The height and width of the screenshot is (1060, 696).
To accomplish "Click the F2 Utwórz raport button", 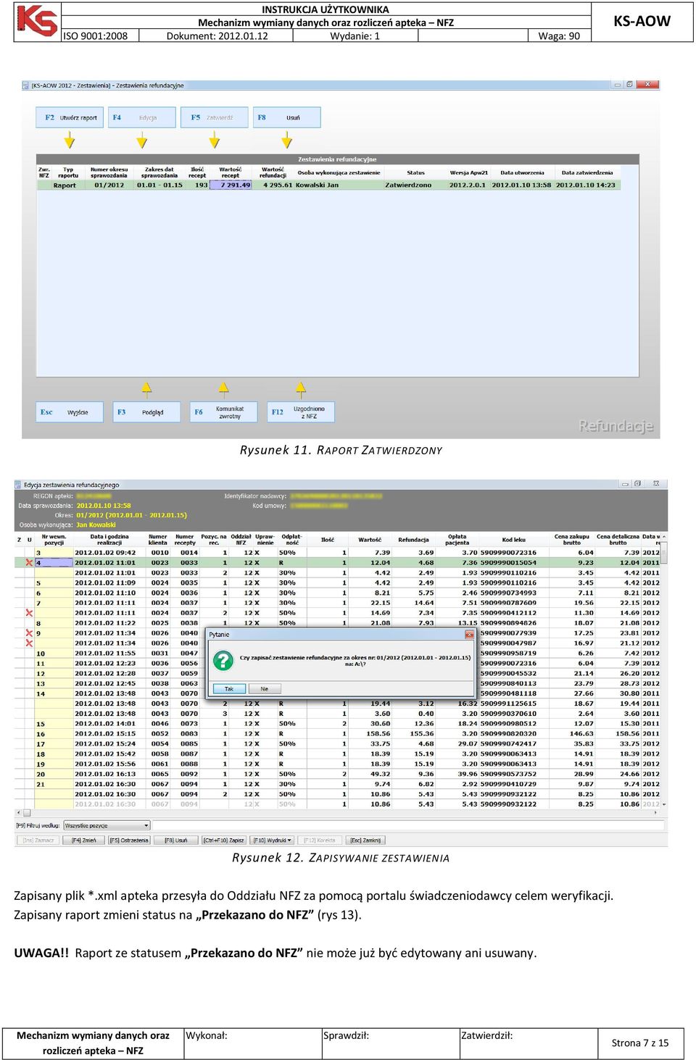I will click(x=70, y=117).
